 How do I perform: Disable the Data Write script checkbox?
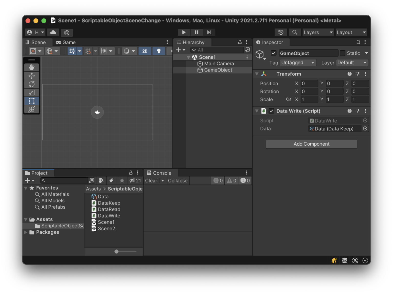(x=271, y=111)
